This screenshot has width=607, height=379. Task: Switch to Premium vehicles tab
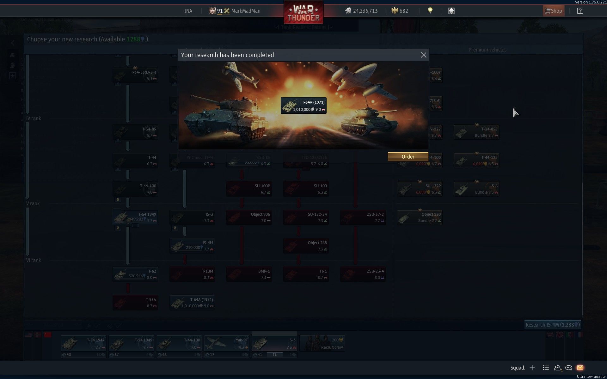click(x=487, y=50)
